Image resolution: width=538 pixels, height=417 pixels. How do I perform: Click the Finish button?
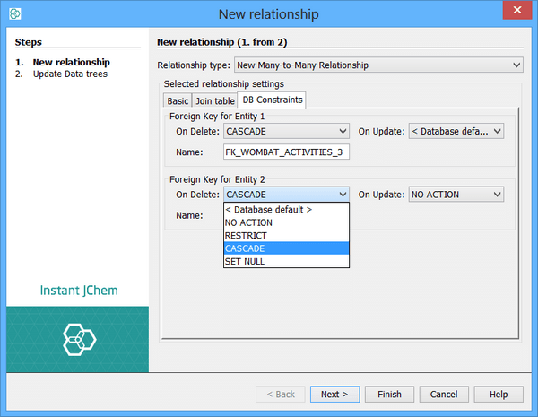tap(389, 395)
